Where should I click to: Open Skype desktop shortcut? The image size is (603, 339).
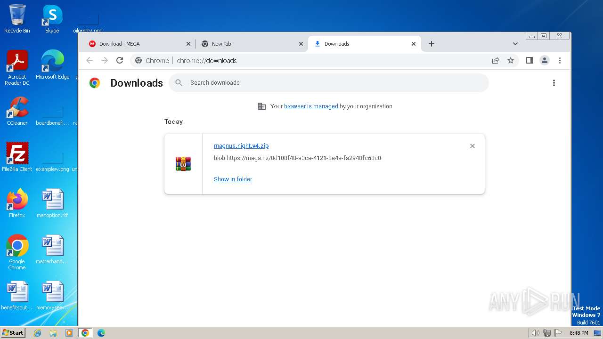(52, 19)
